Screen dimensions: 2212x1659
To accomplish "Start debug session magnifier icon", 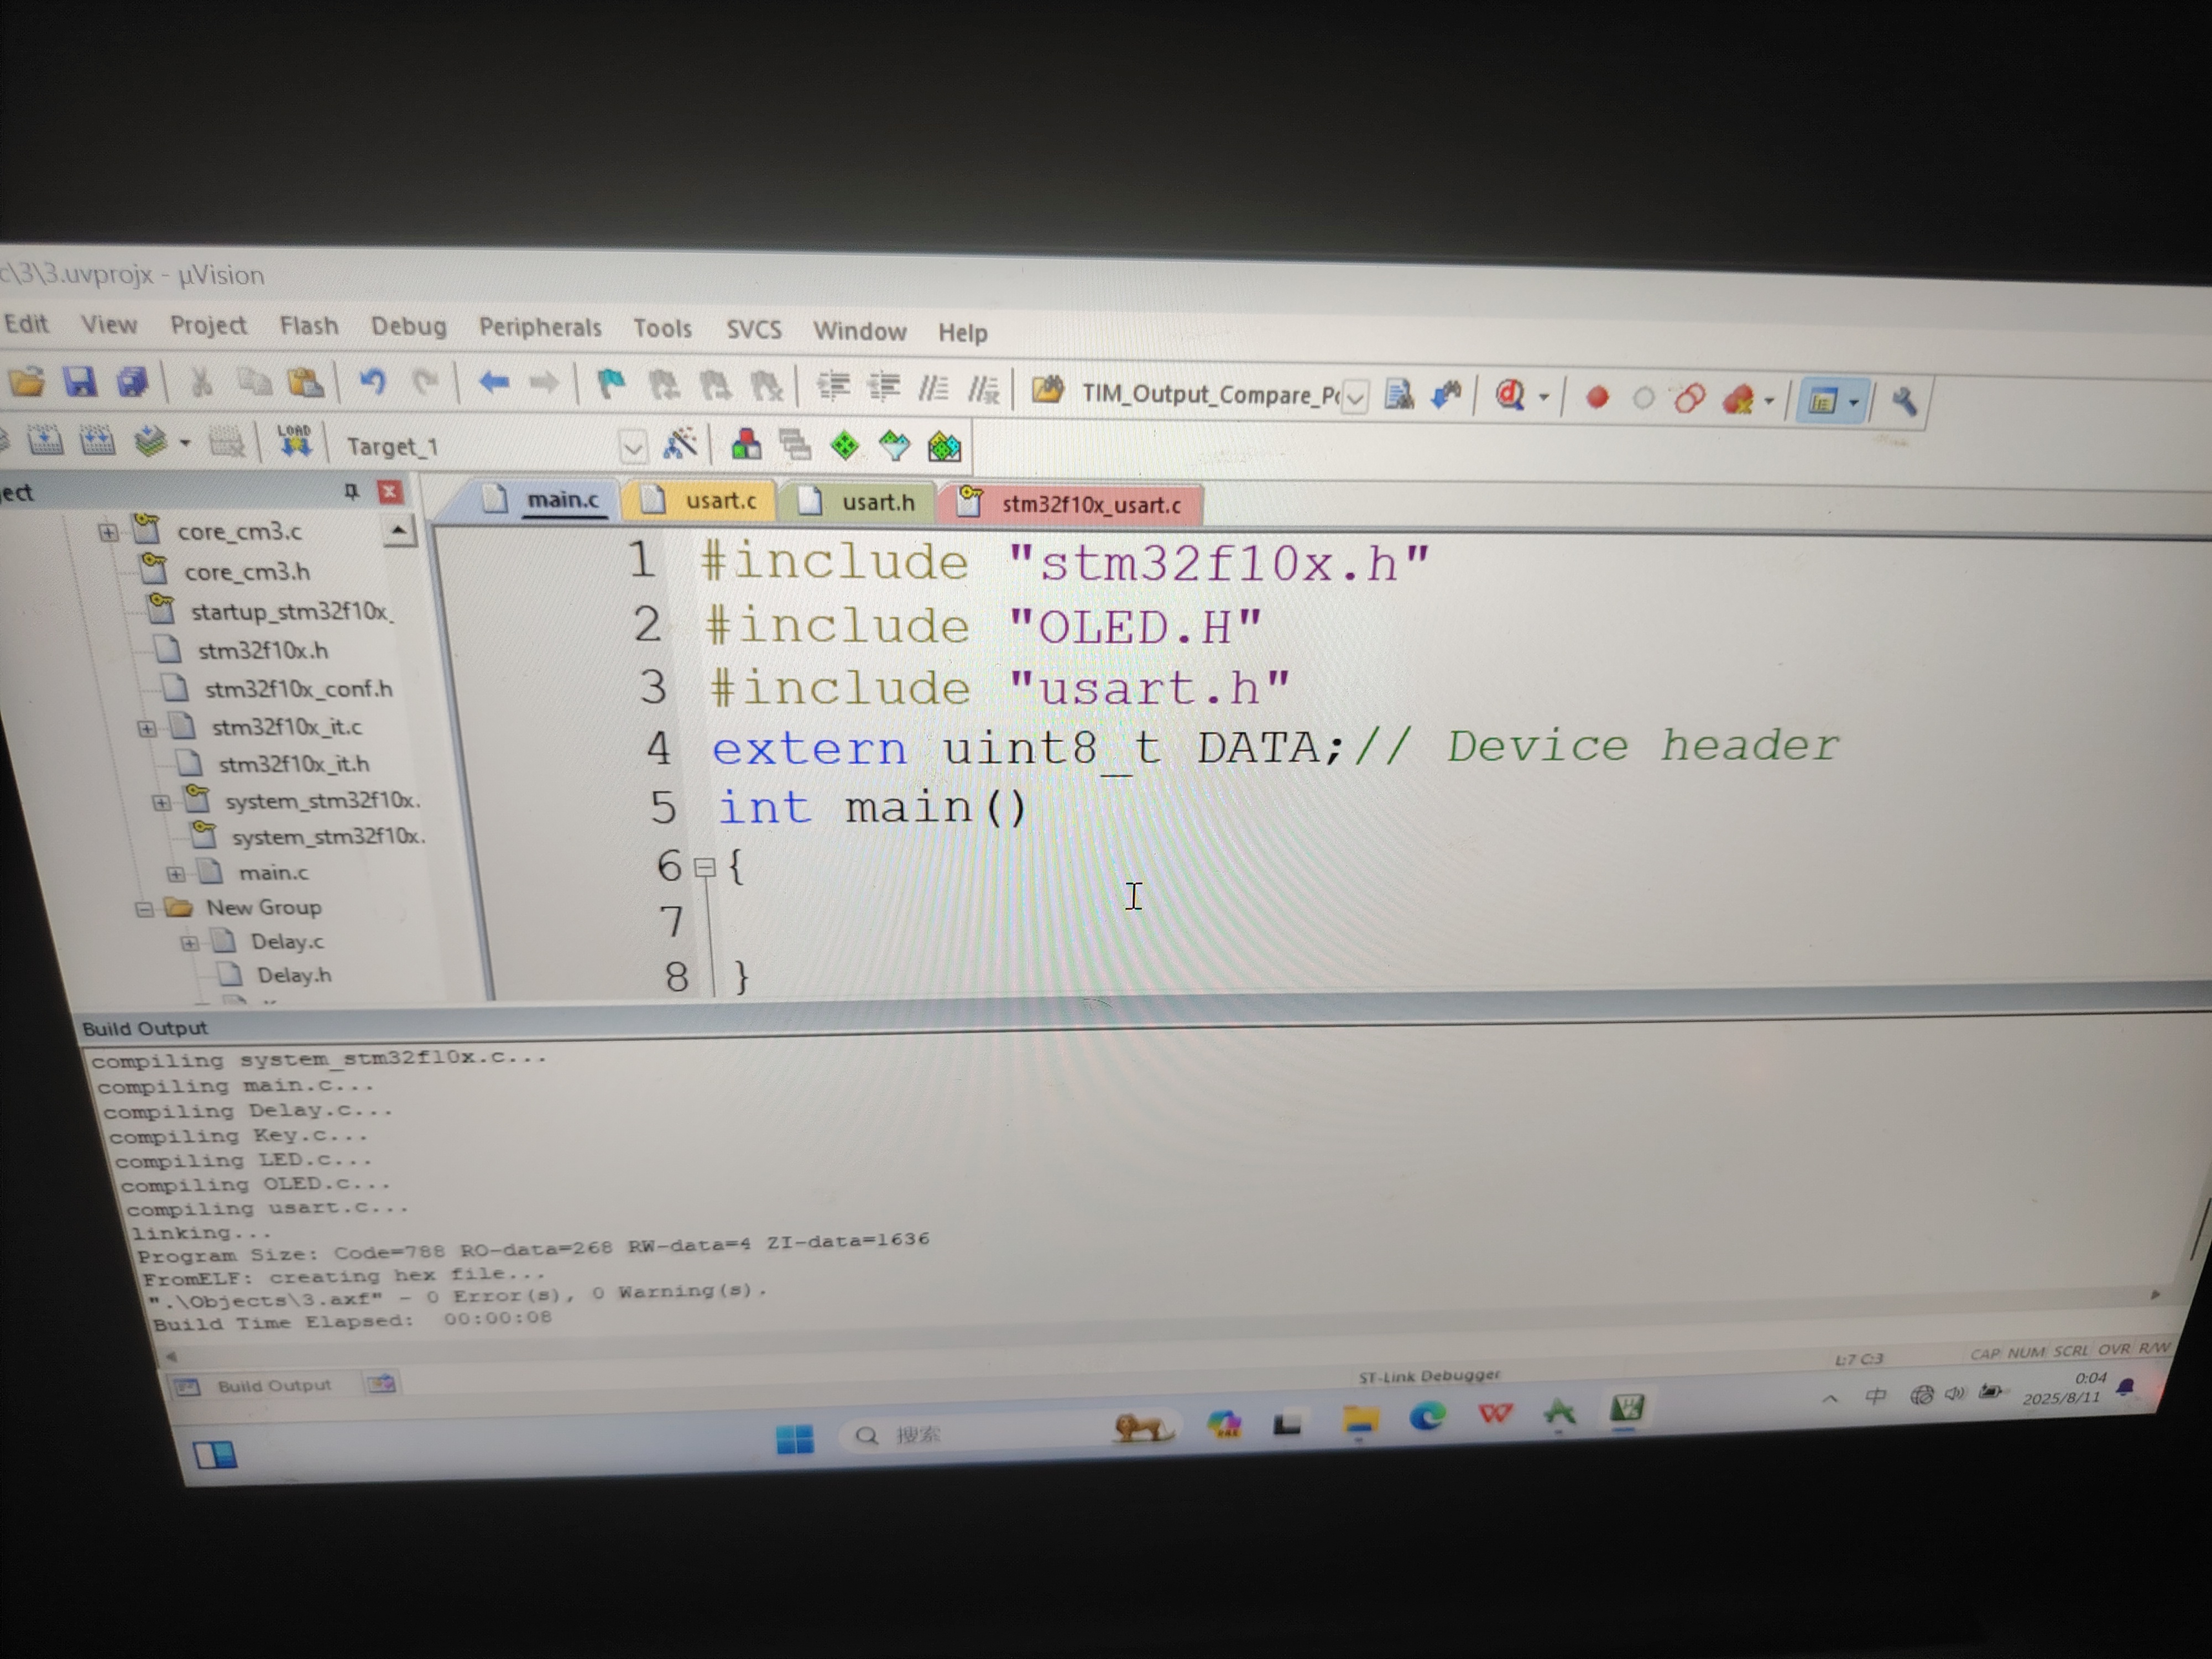I will click(x=1511, y=396).
